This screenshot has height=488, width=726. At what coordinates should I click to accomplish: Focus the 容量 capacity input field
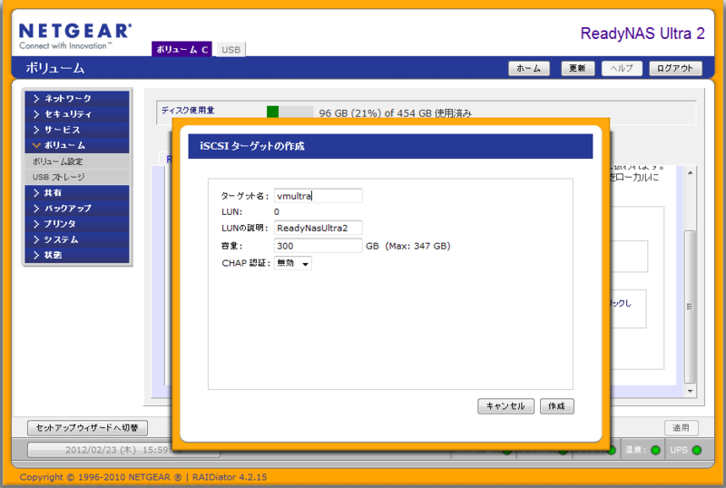[318, 246]
